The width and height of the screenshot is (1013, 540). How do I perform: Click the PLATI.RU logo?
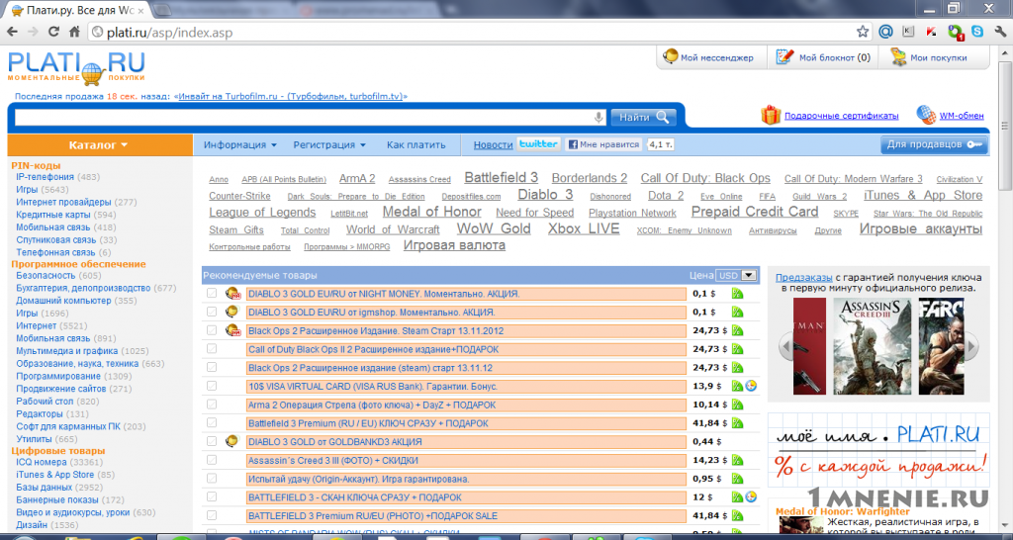point(76,67)
